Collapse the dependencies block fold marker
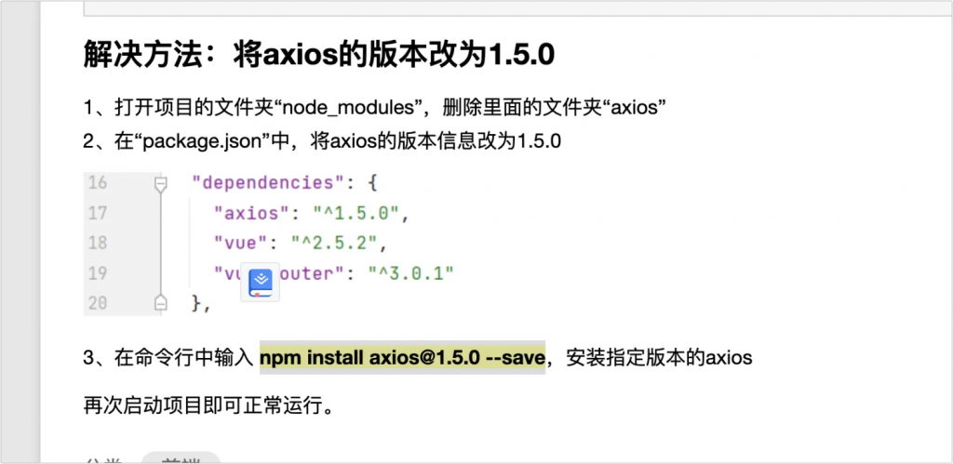Image resolution: width=953 pixels, height=464 pixels. 160,183
